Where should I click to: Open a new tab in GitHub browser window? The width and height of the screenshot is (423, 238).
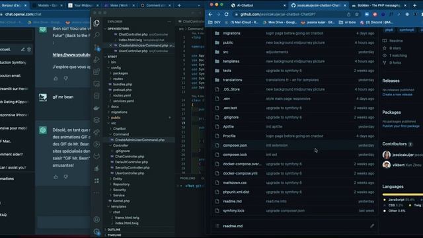coord(414,5)
